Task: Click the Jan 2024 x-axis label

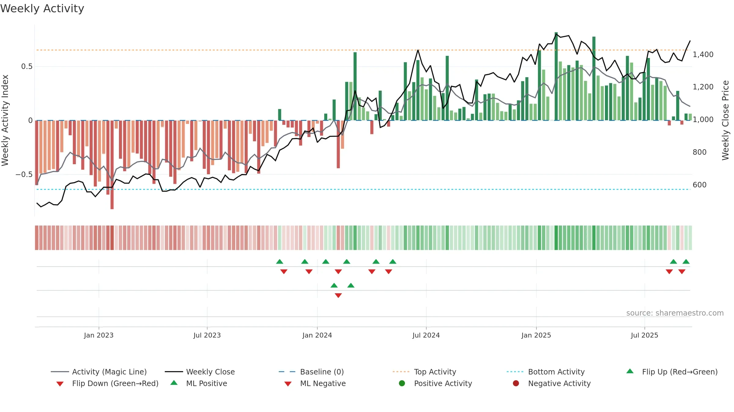Action: point(317,335)
